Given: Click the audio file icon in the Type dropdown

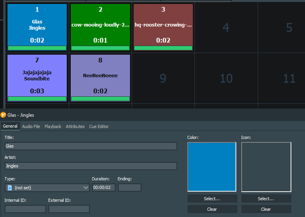Looking at the screenshot, I should [x=9, y=188].
